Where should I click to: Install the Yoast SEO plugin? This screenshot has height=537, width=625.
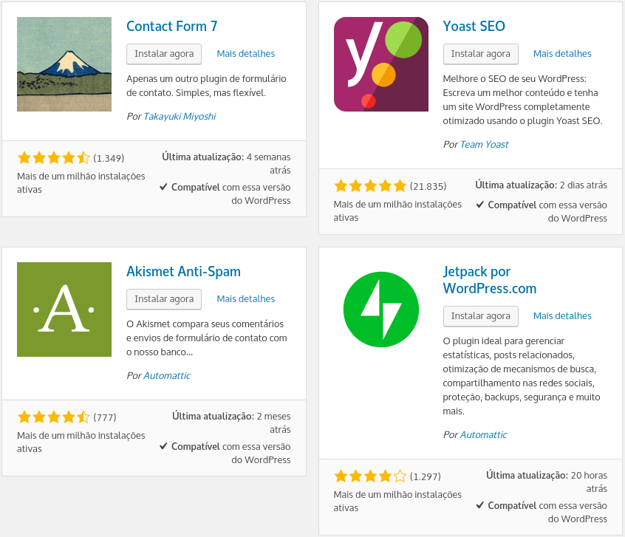(x=480, y=54)
